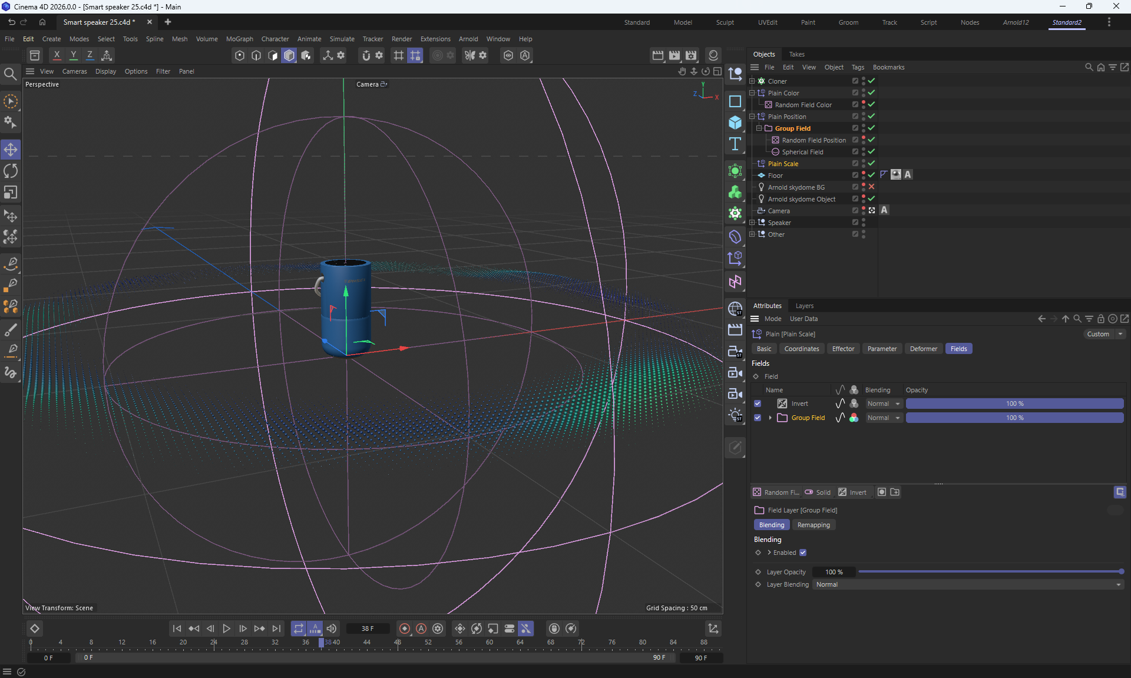
Task: Enable the Arnold skydome BG object
Action: (x=871, y=187)
